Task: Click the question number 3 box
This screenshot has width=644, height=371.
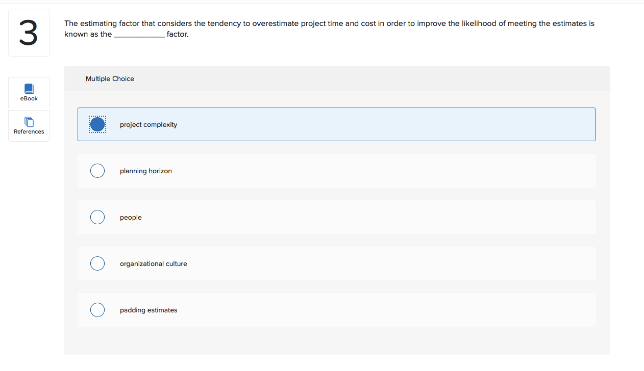Action: click(29, 33)
